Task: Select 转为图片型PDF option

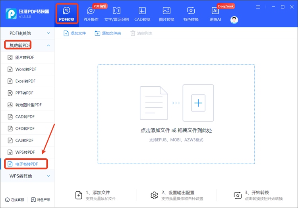Action: (x=27, y=105)
